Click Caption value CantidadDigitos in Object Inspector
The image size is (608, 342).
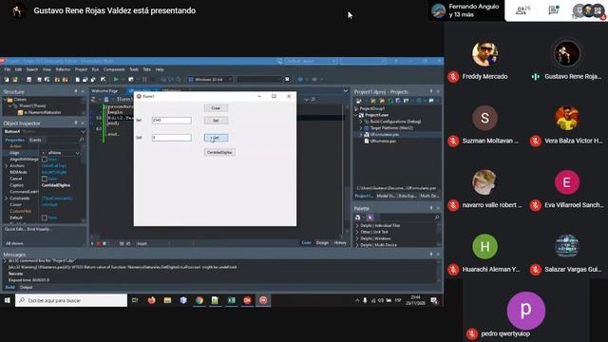[56, 185]
